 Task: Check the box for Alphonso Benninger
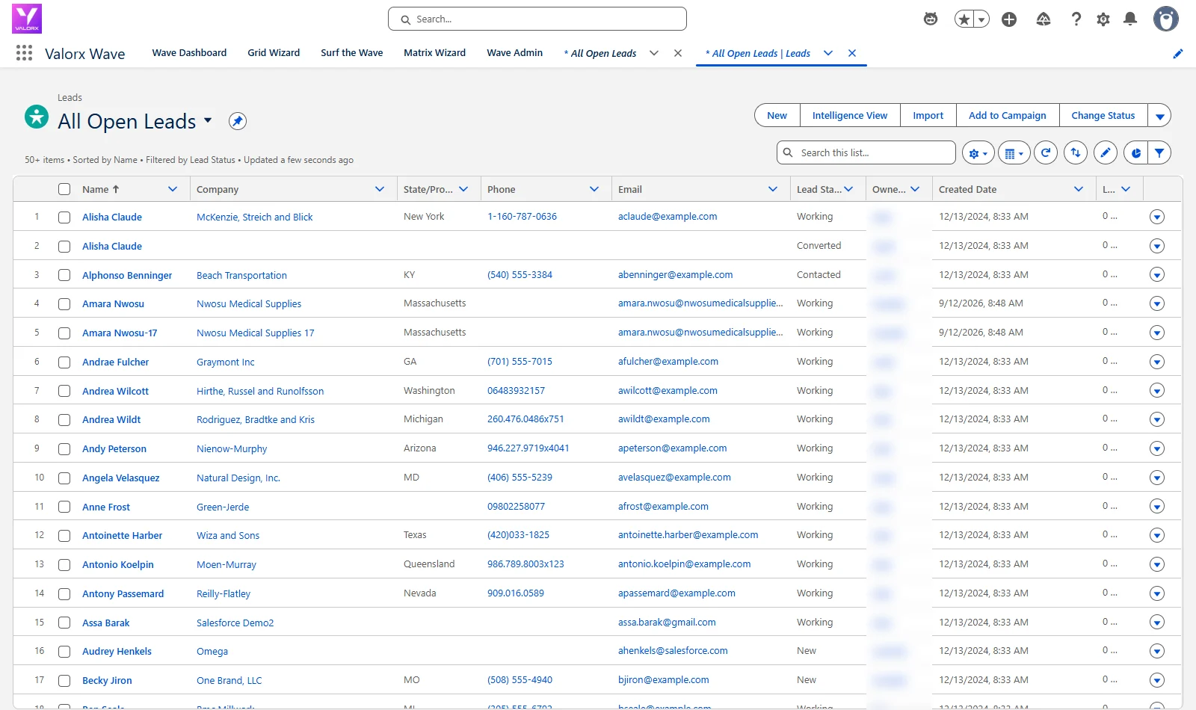64,275
